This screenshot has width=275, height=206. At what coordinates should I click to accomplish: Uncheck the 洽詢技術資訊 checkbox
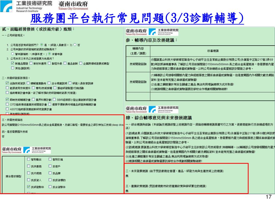tap(7, 83)
